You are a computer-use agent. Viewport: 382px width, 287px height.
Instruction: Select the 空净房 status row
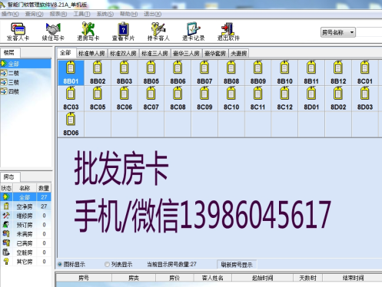25,206
